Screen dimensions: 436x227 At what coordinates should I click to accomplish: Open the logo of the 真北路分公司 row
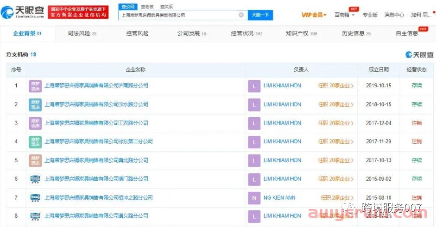click(35, 160)
